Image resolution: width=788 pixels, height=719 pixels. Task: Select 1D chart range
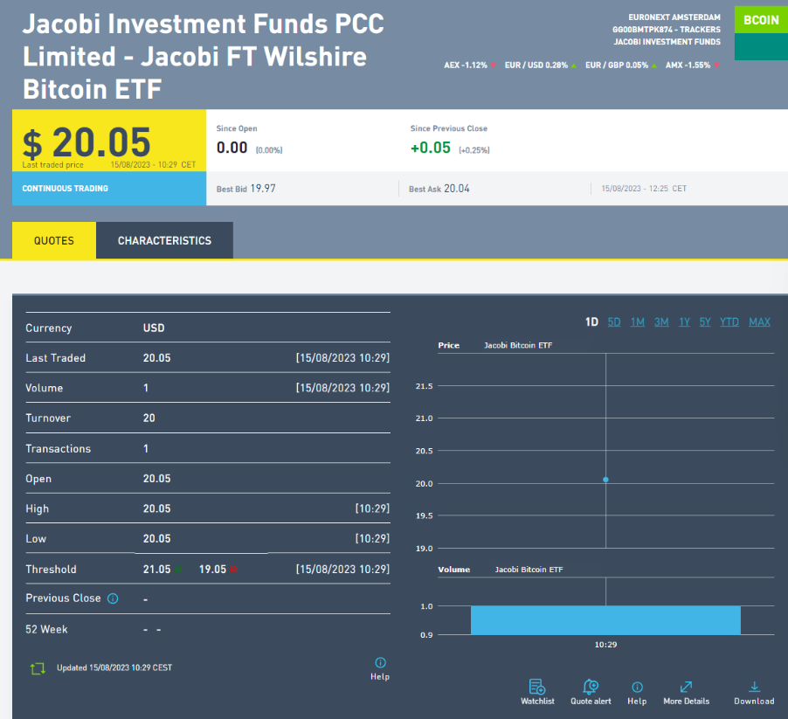tap(591, 322)
